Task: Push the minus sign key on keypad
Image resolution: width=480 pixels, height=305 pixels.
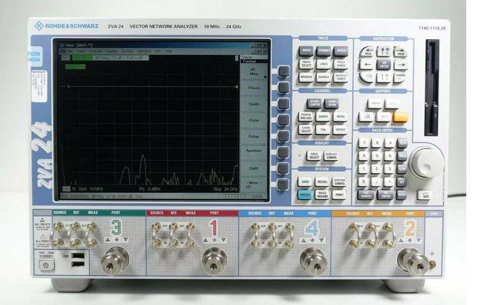Action: 388,181
